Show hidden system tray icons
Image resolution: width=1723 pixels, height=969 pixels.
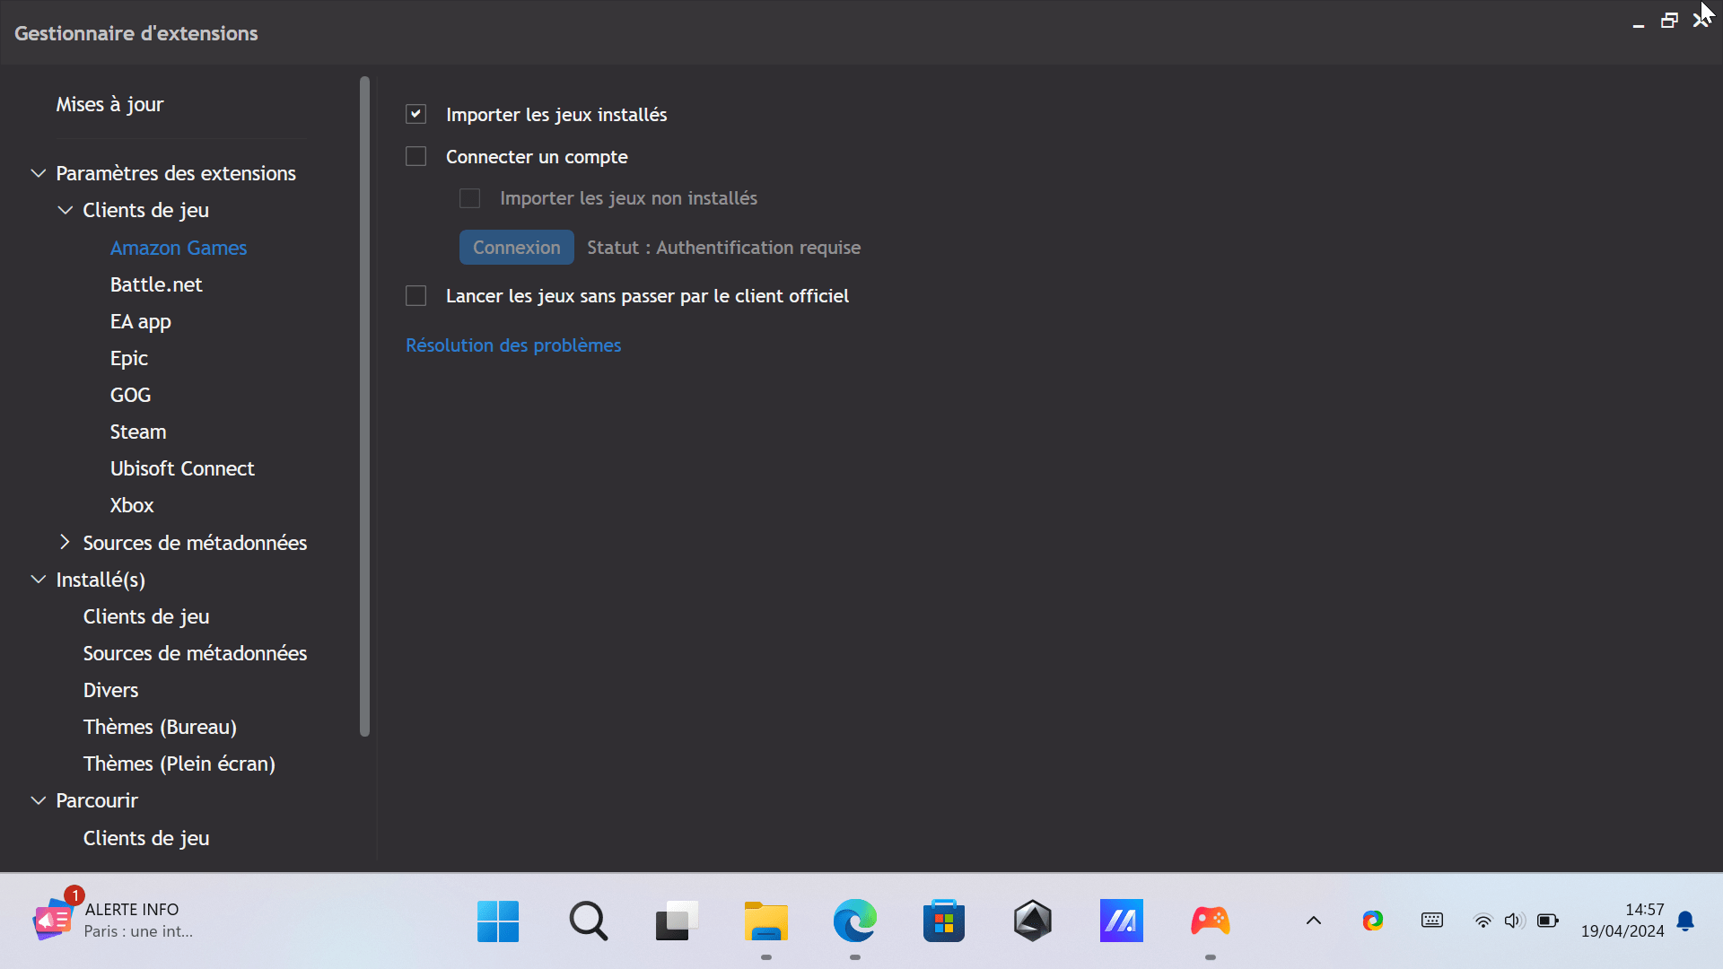click(x=1314, y=921)
